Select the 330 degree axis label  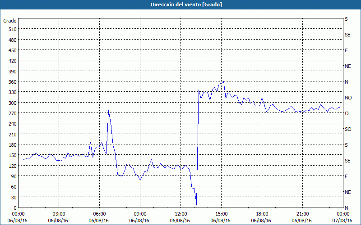[13, 92]
